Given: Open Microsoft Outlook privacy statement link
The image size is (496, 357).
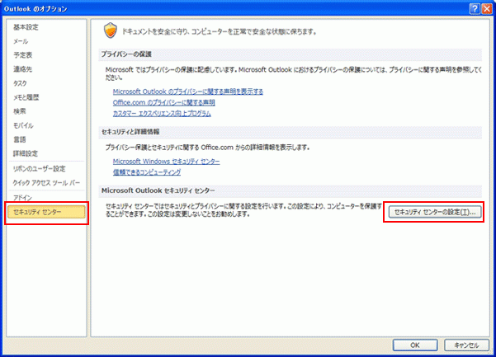Looking at the screenshot, I should pos(188,92).
